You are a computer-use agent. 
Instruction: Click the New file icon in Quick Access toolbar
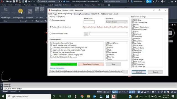point(7,1)
